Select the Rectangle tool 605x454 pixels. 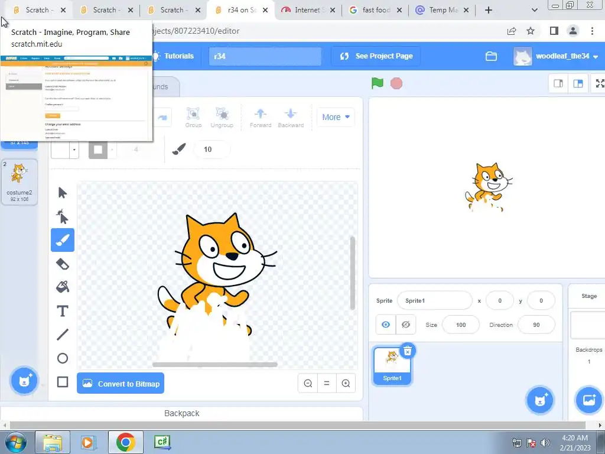63,382
